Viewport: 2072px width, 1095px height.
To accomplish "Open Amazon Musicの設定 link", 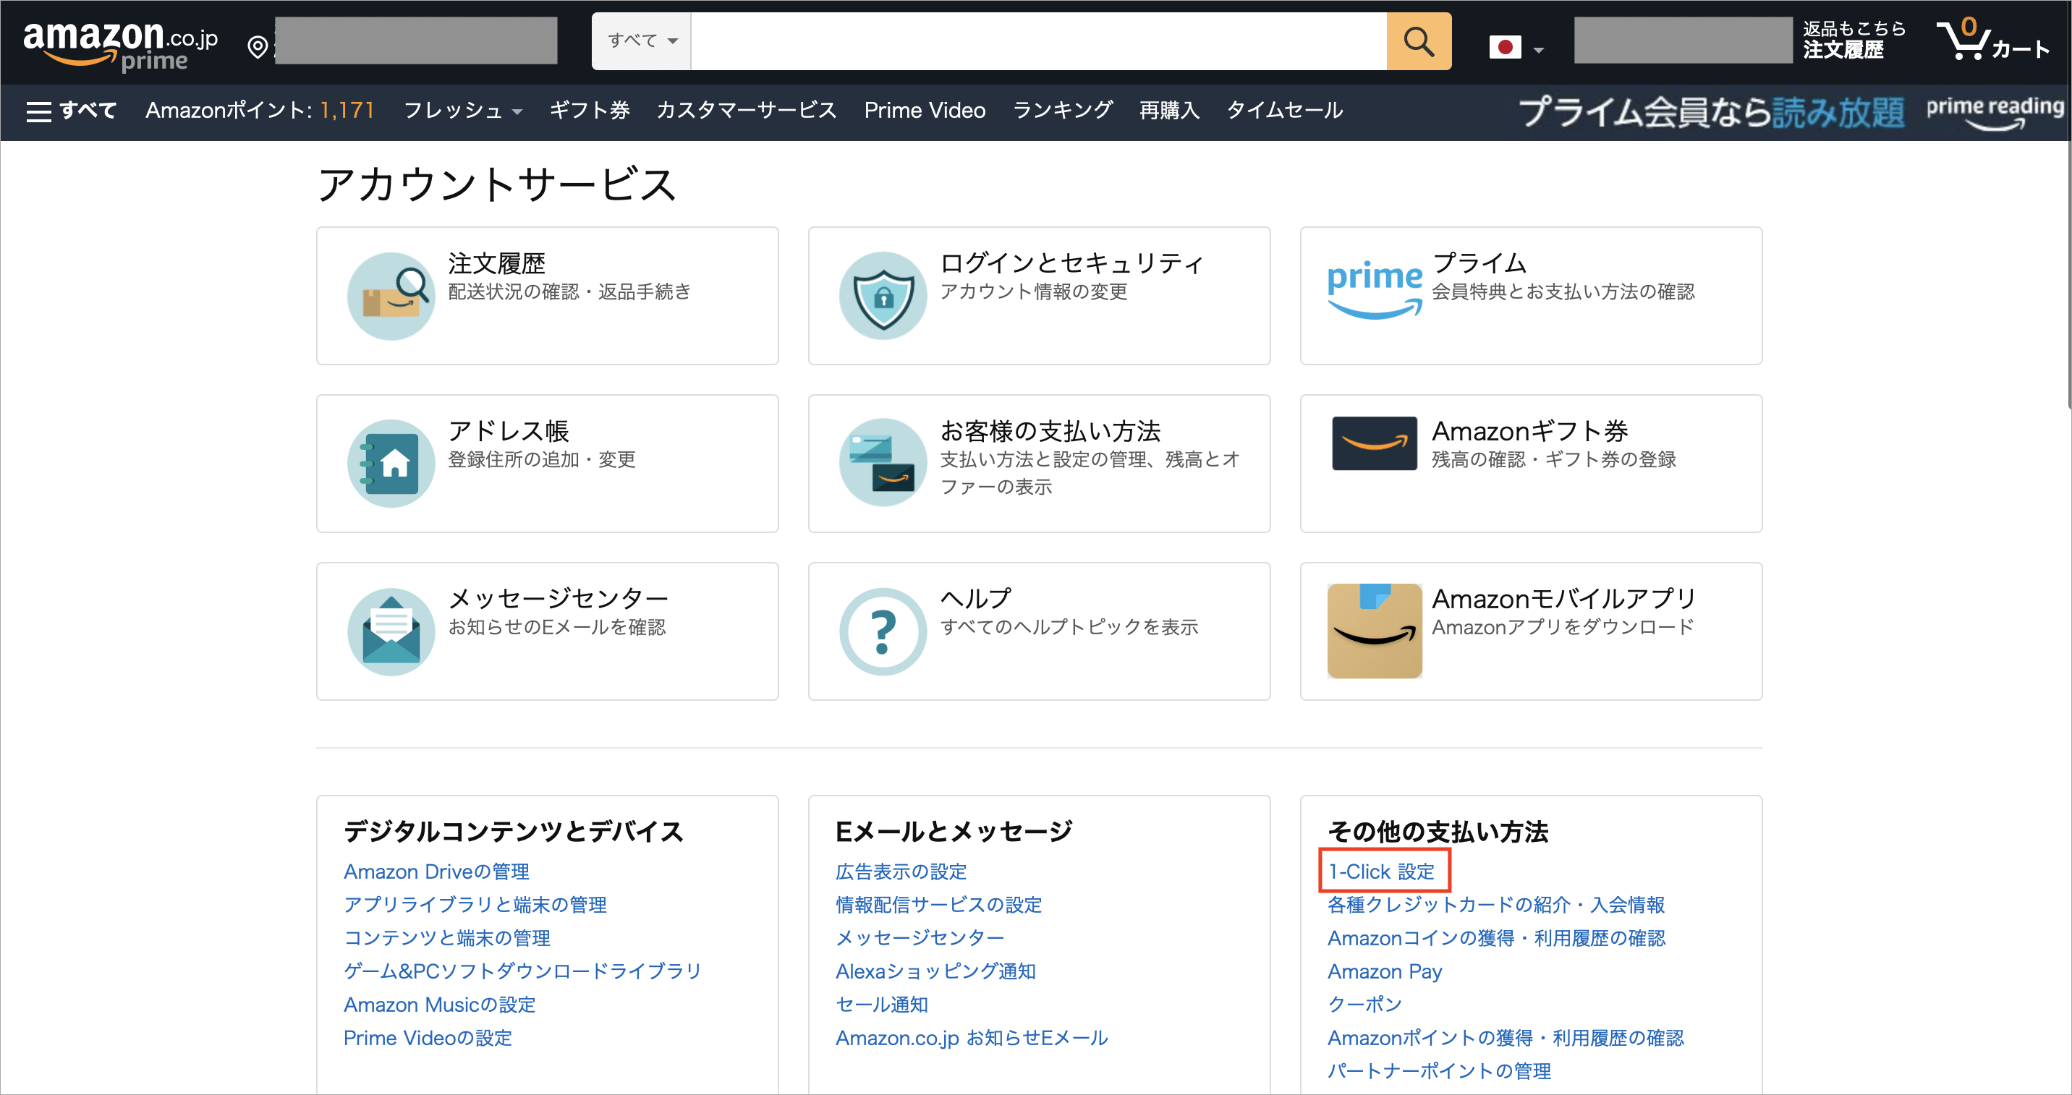I will (x=439, y=1005).
